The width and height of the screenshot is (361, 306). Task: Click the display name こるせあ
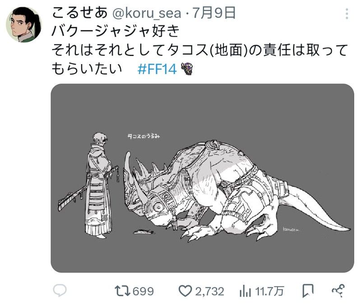[x=79, y=13]
